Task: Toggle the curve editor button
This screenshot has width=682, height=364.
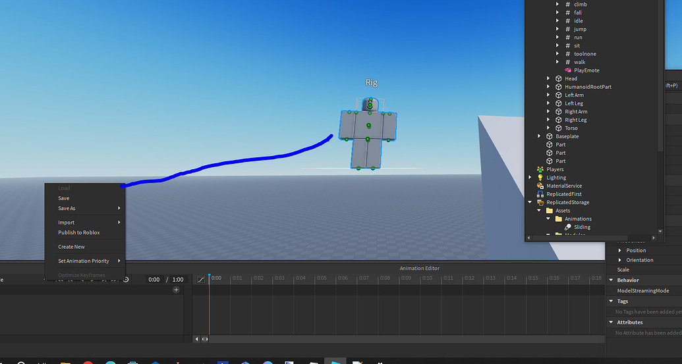Action: pos(200,279)
